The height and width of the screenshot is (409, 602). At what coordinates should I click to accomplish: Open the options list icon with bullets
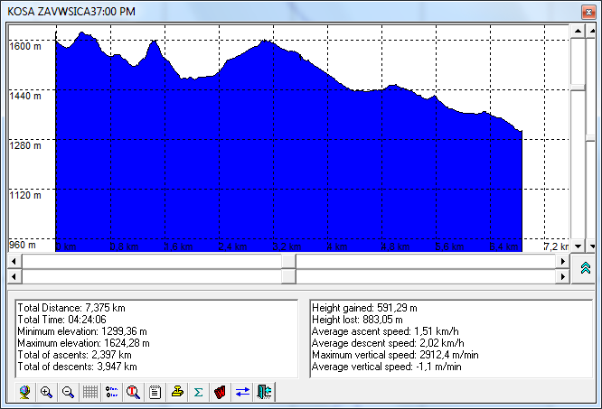click(x=112, y=392)
